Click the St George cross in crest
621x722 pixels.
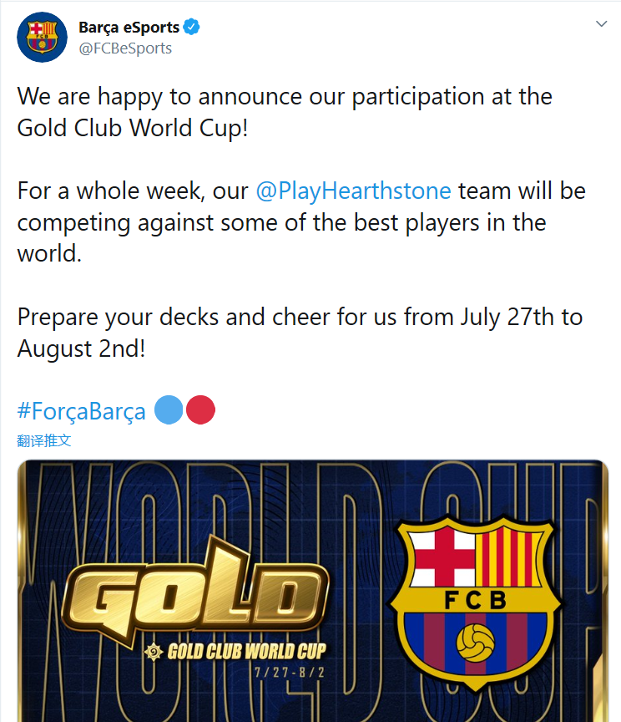click(x=443, y=557)
